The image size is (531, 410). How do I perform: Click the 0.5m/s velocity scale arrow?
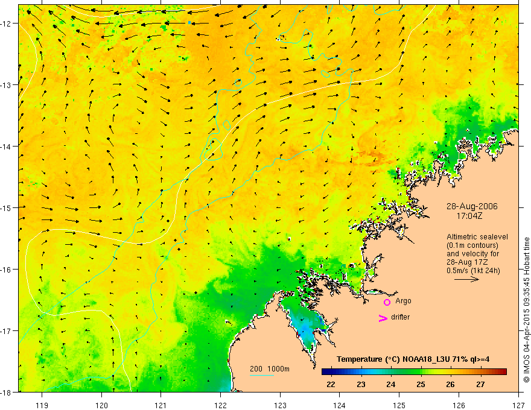[x=466, y=279]
